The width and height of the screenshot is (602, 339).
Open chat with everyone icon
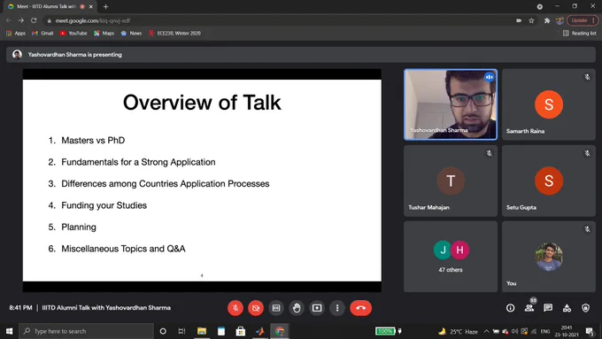click(548, 308)
